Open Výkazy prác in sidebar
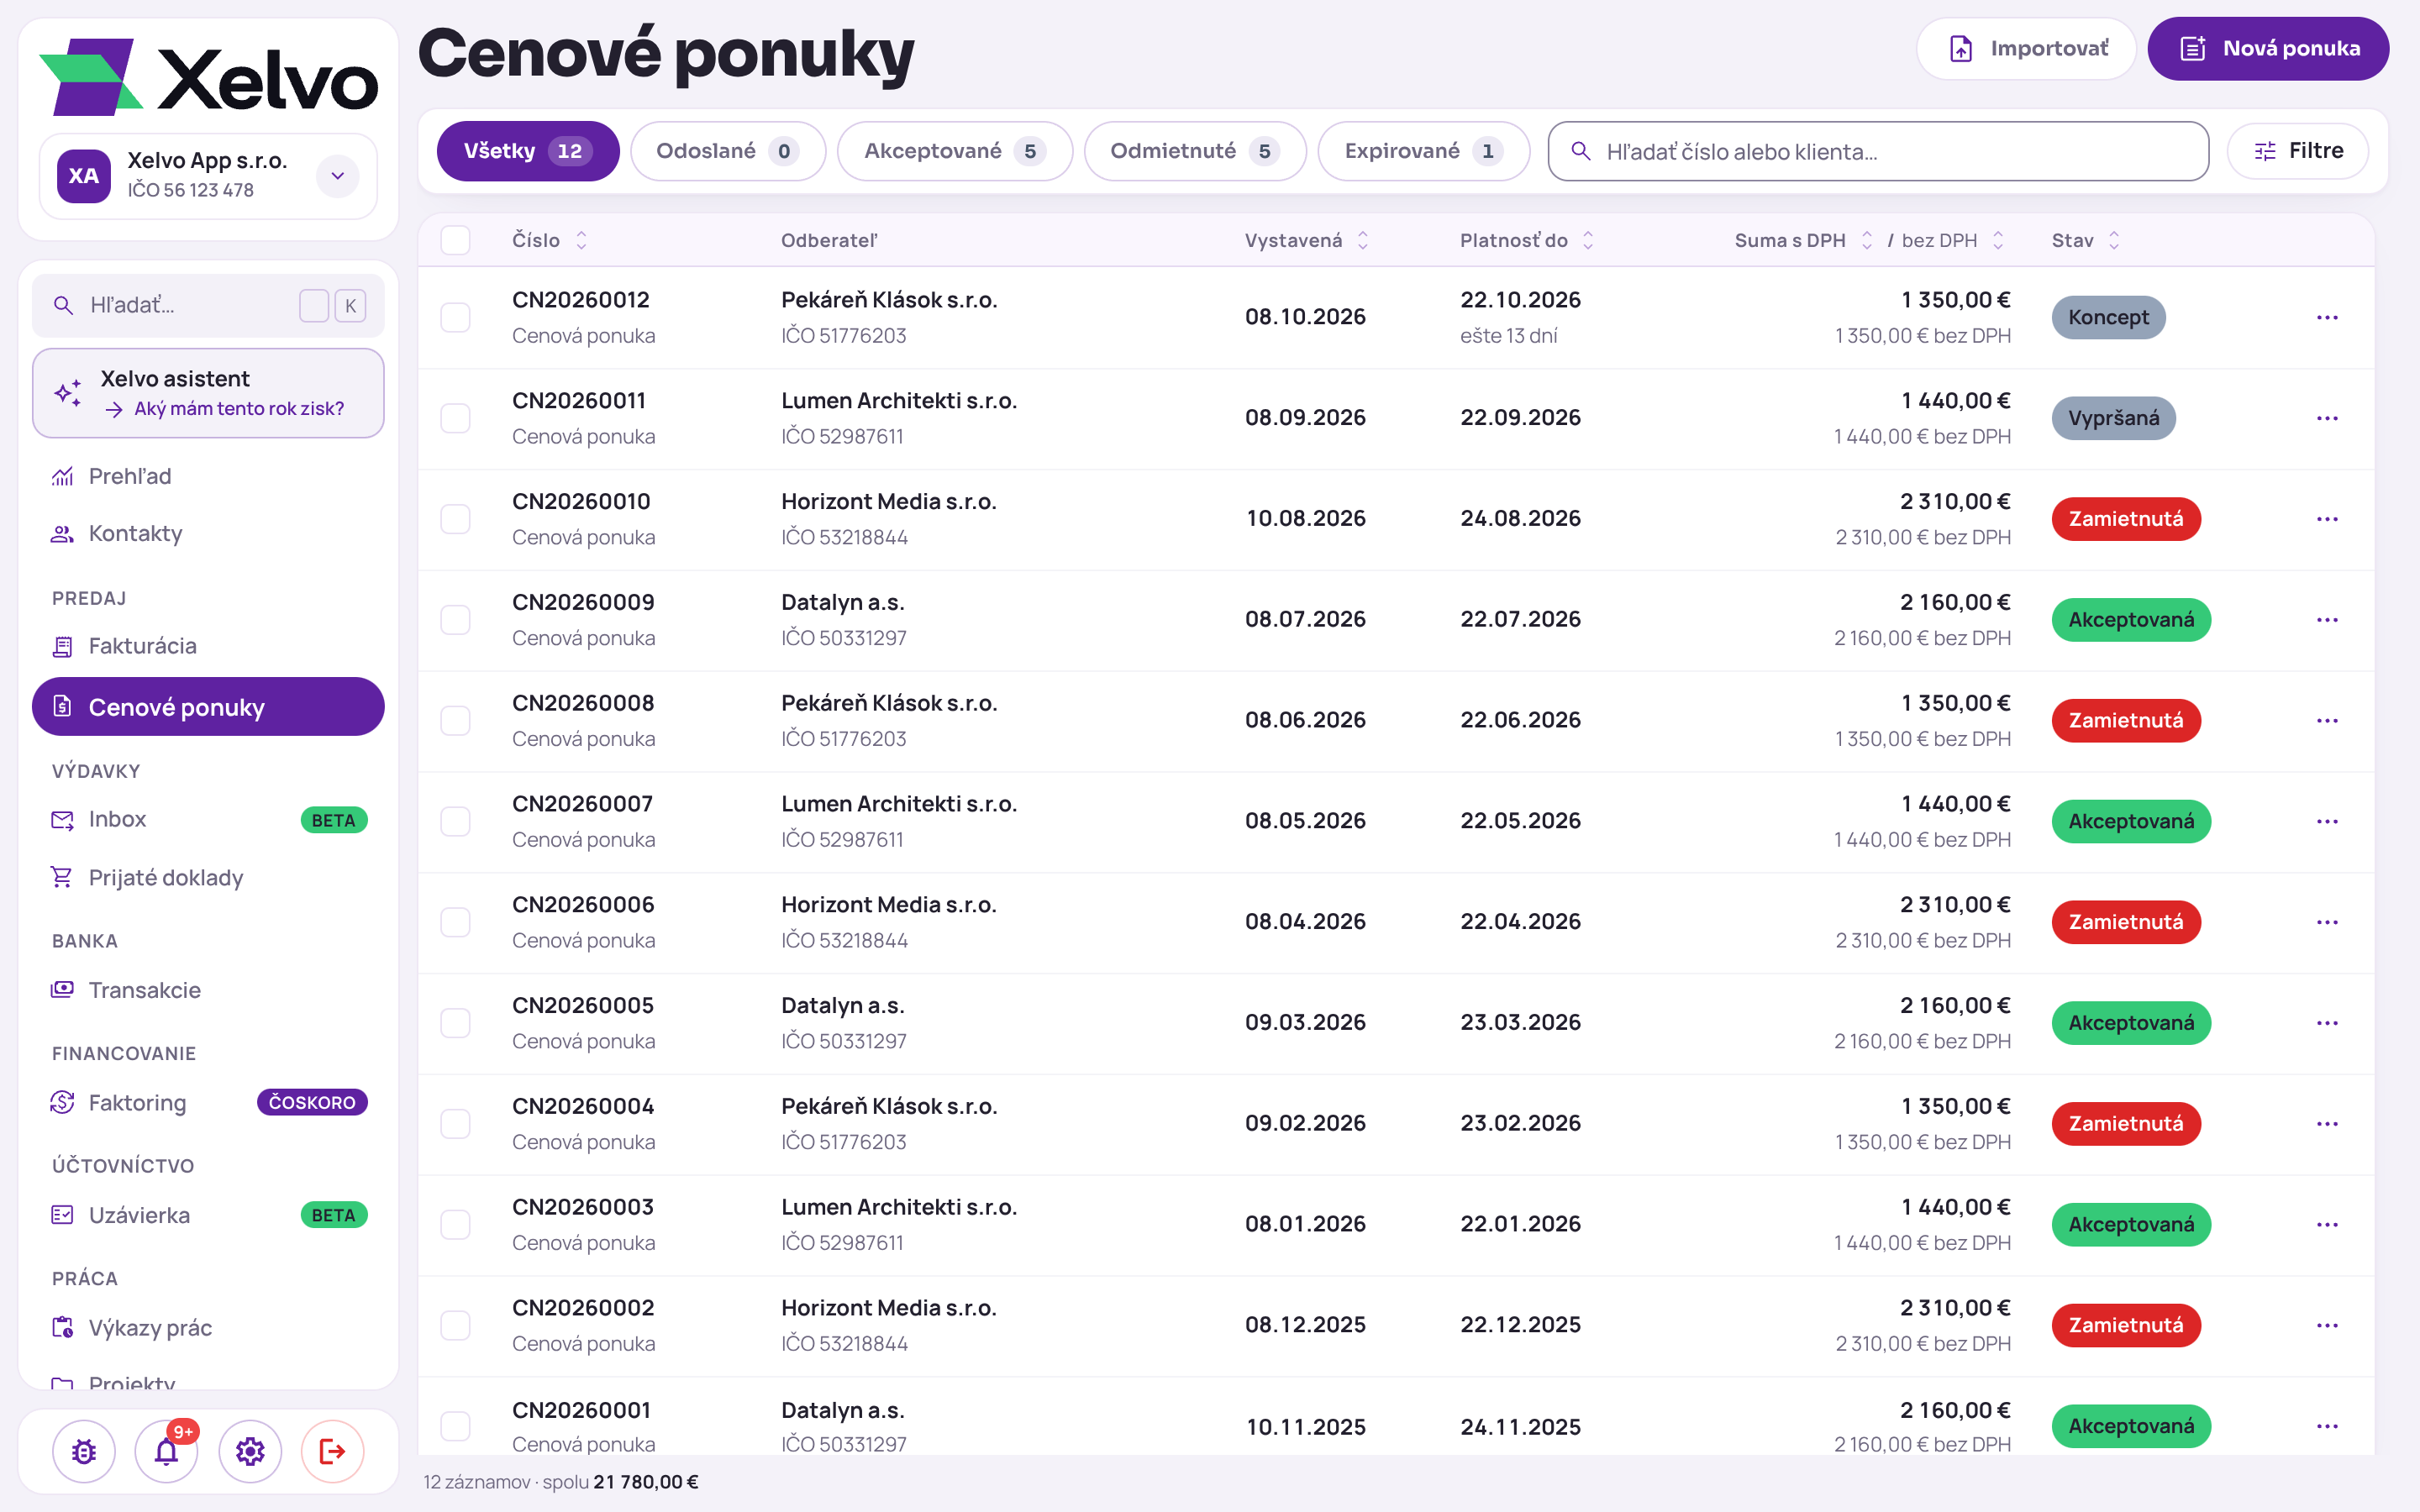The width and height of the screenshot is (2420, 1512). pos(208,1327)
